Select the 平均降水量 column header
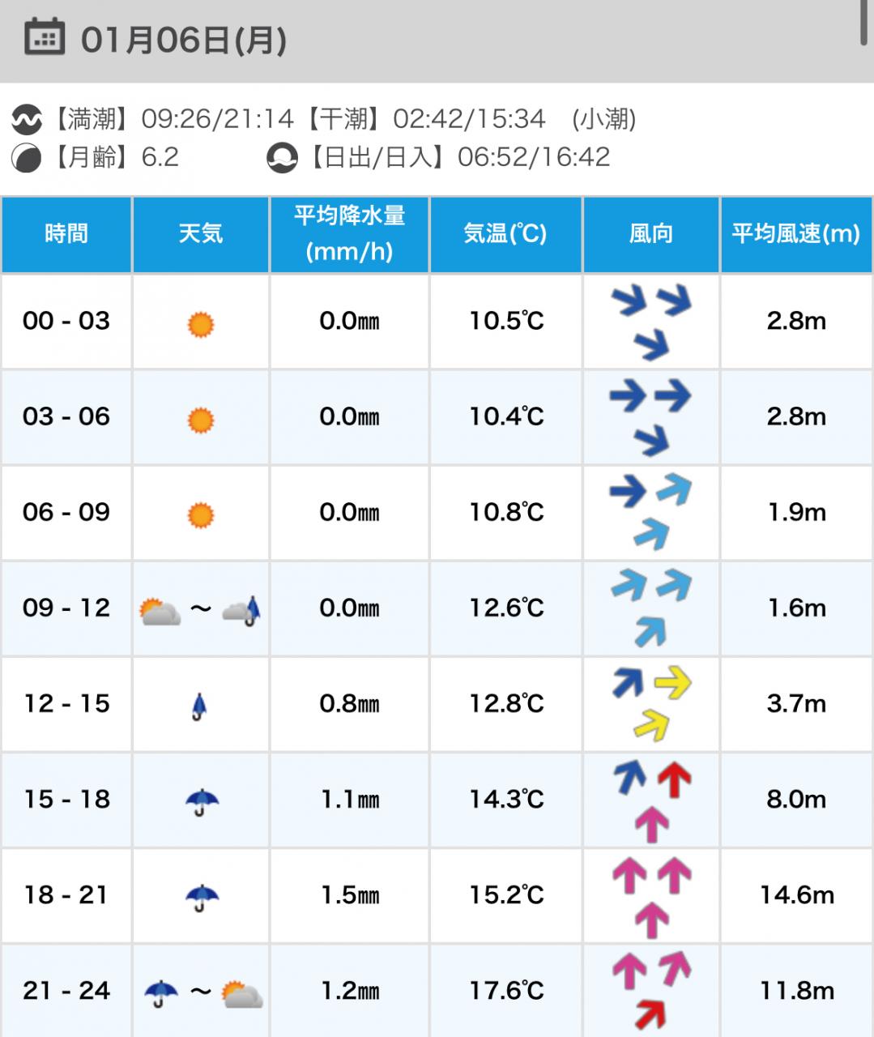 349,234
